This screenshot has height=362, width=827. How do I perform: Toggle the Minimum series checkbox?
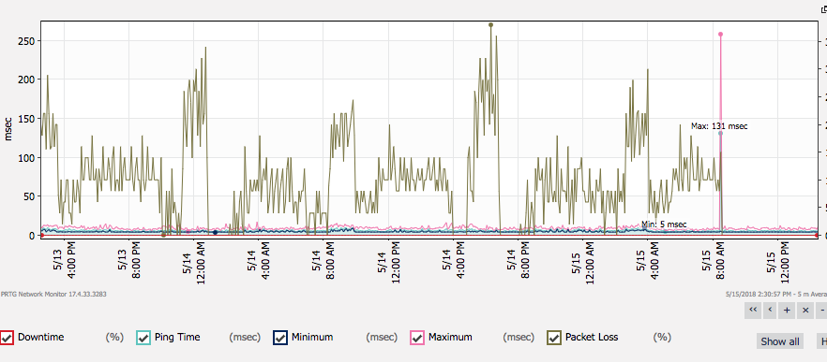[x=280, y=338]
